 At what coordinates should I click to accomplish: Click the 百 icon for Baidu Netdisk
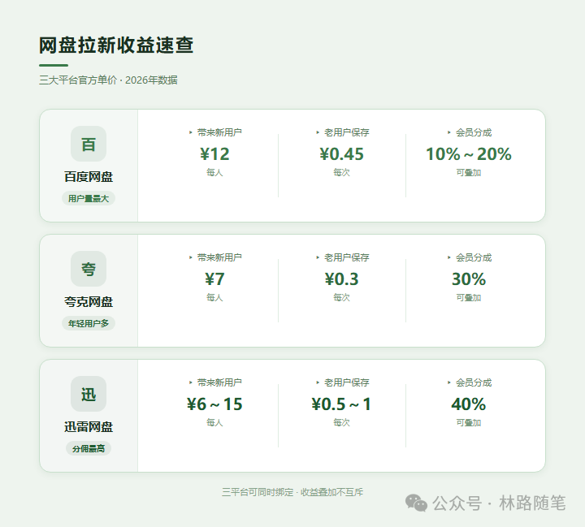89,144
